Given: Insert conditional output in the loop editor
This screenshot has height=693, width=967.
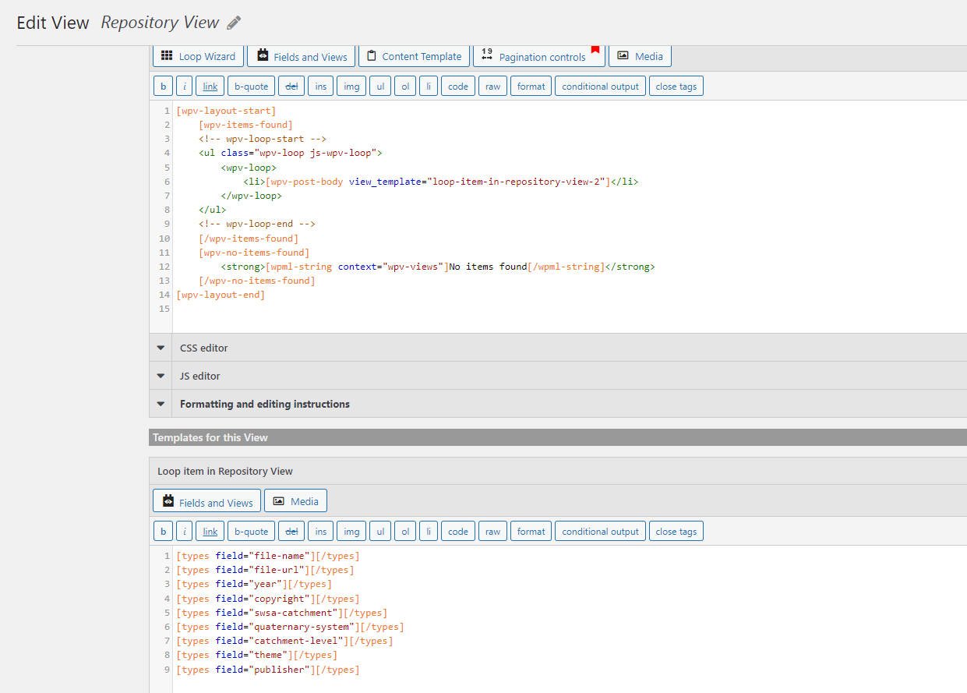Looking at the screenshot, I should 600,87.
